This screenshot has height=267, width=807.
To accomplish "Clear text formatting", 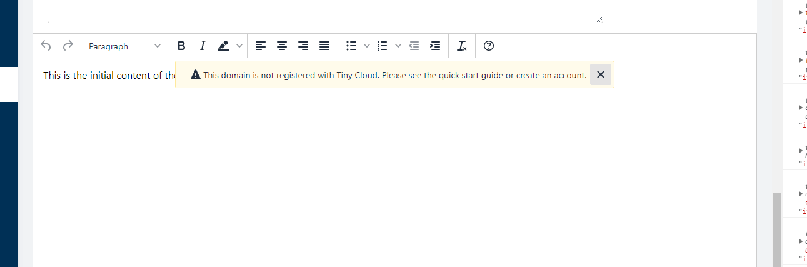I will tap(462, 46).
